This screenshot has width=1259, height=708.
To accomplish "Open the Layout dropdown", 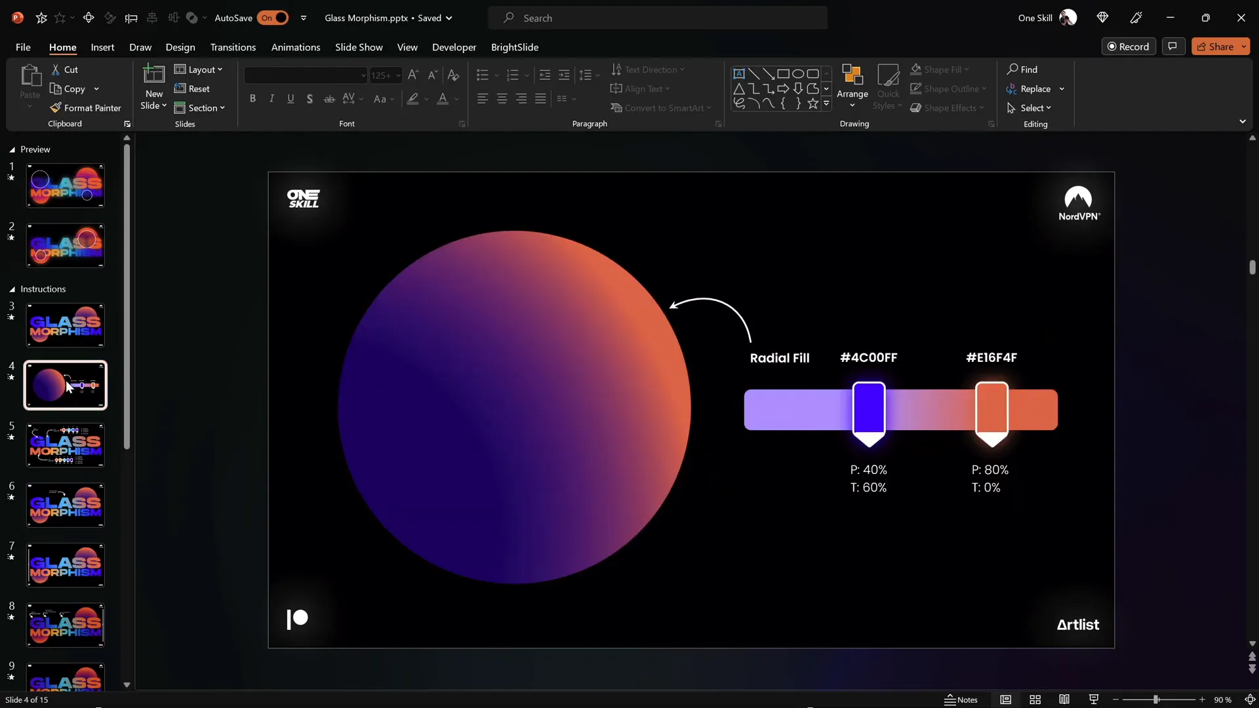I will (x=199, y=69).
